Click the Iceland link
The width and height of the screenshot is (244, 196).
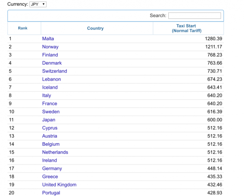pos(50,87)
